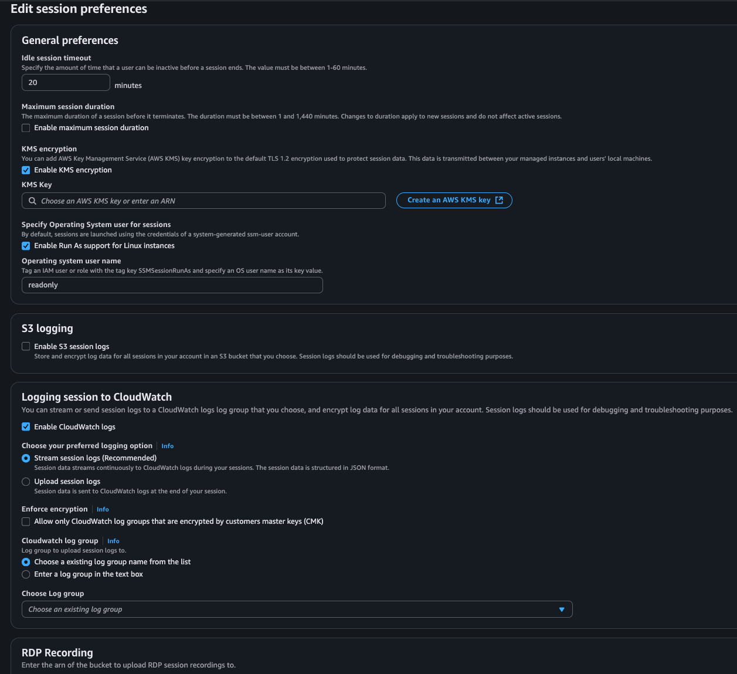Uncheck Enable KMS encryption

coord(26,170)
